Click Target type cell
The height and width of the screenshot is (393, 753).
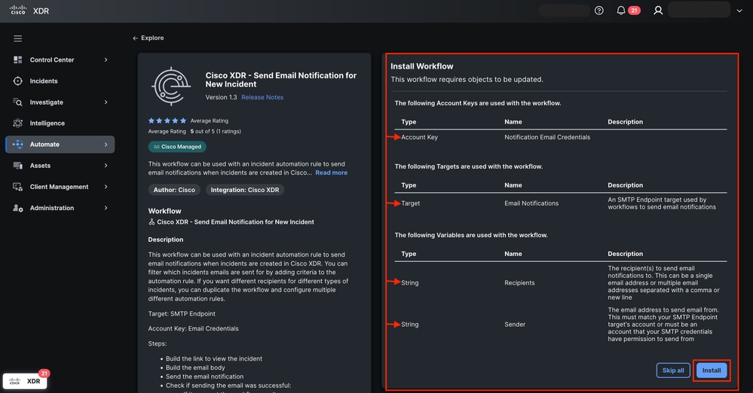click(410, 203)
